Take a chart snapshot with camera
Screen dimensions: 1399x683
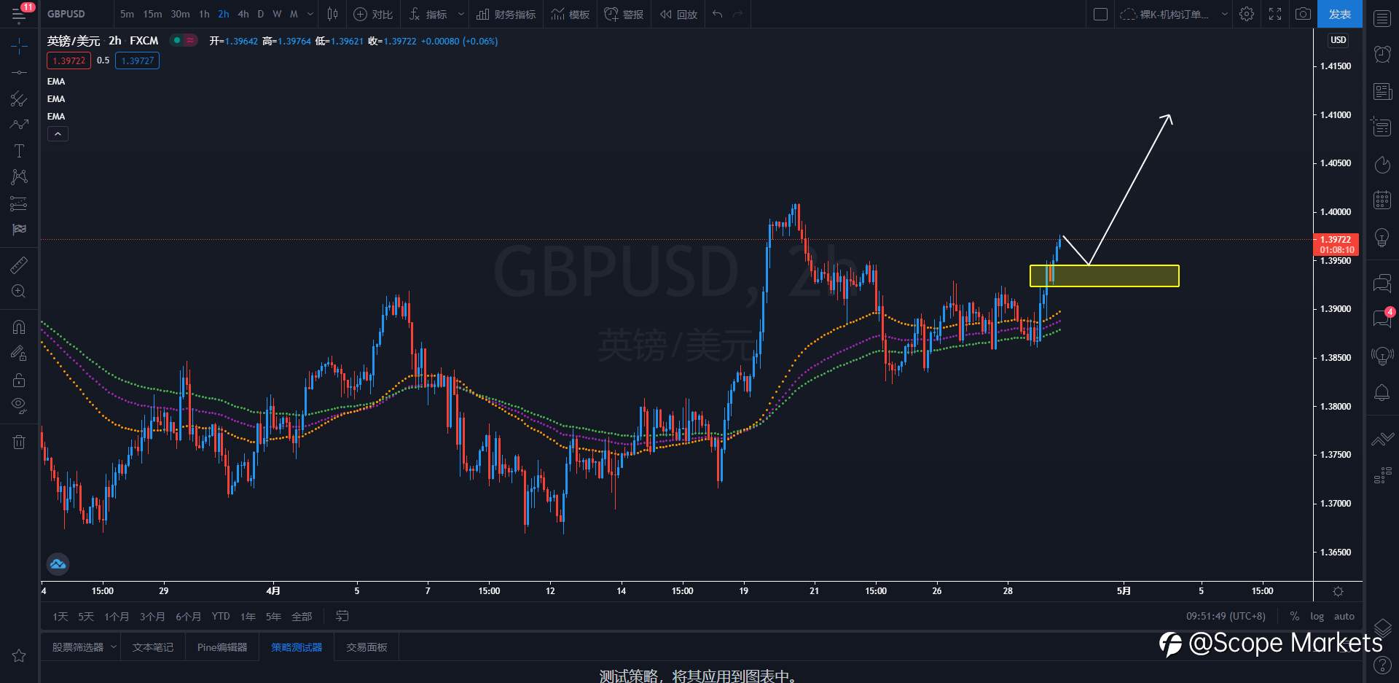point(1303,14)
